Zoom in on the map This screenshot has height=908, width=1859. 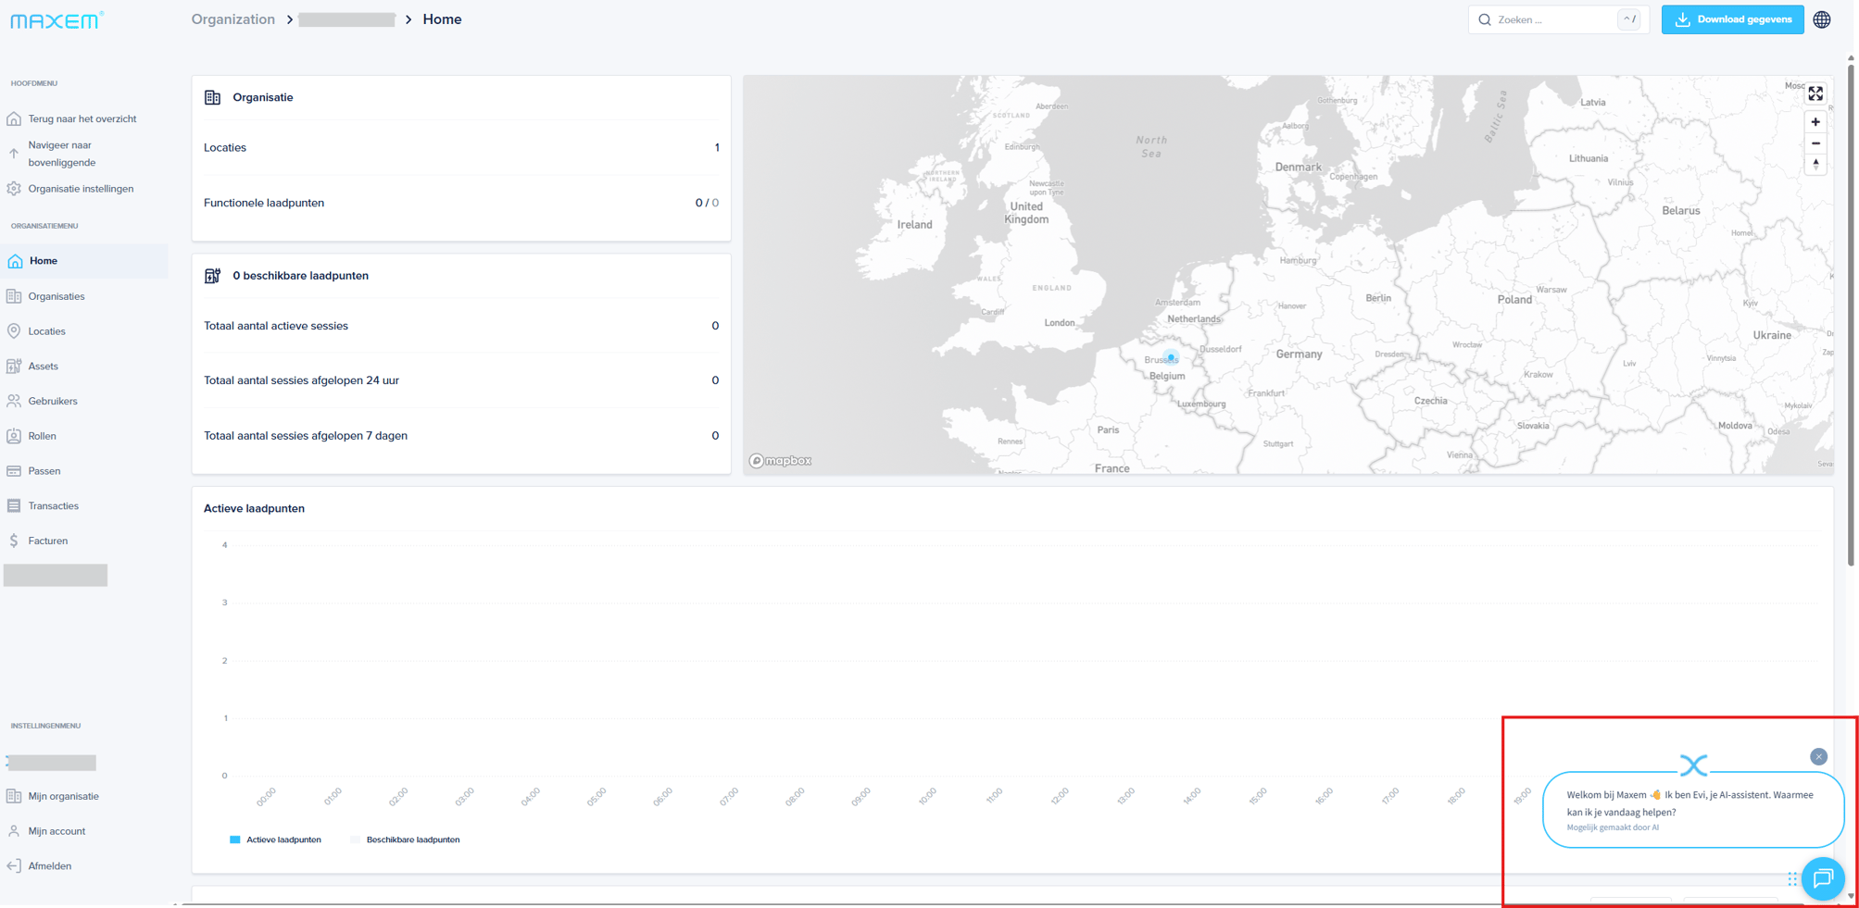click(x=1815, y=122)
